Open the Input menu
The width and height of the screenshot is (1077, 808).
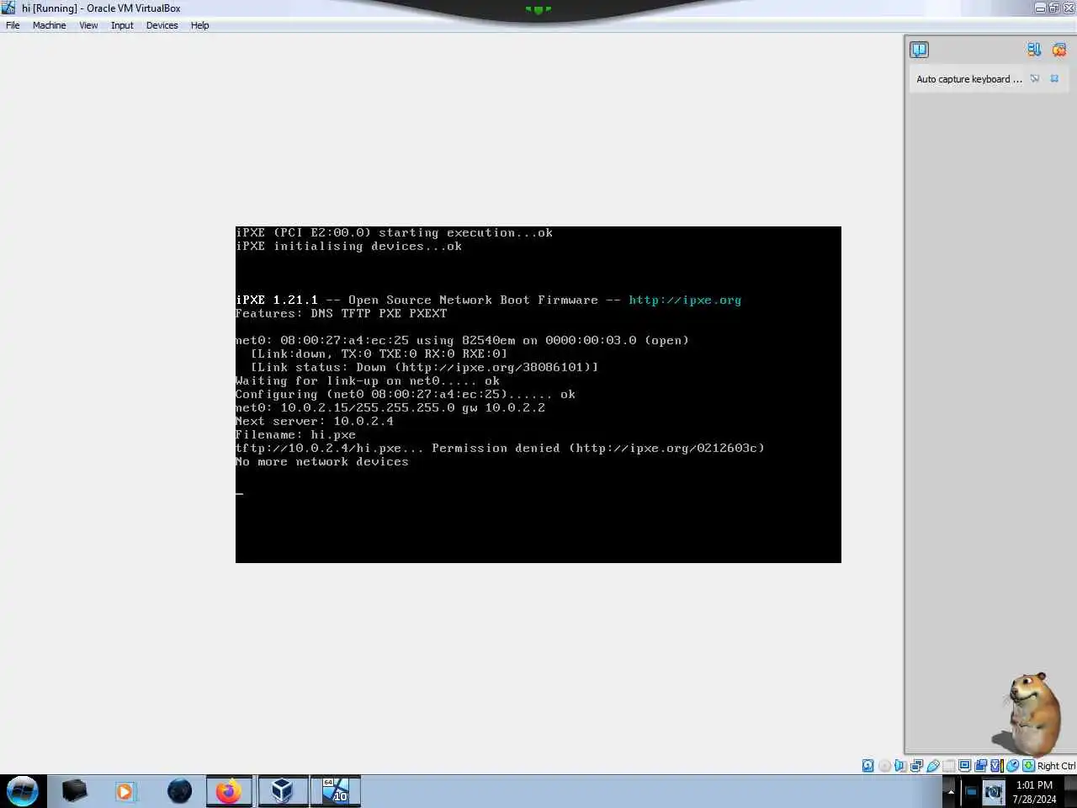click(122, 25)
